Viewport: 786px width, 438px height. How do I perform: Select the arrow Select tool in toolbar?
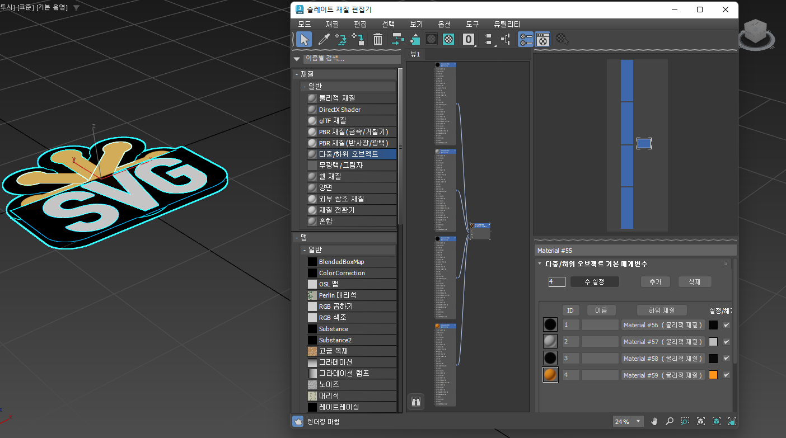304,39
